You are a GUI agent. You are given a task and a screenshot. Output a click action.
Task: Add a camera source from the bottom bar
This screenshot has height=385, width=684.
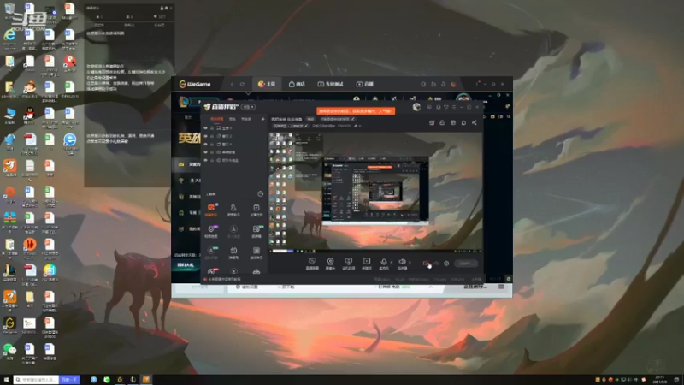(x=330, y=264)
